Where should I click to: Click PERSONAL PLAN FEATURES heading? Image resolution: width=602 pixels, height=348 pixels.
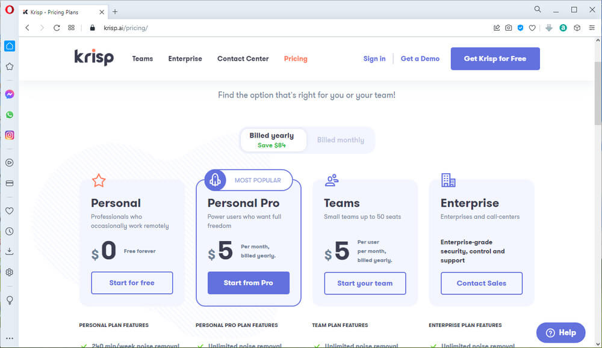click(x=114, y=325)
